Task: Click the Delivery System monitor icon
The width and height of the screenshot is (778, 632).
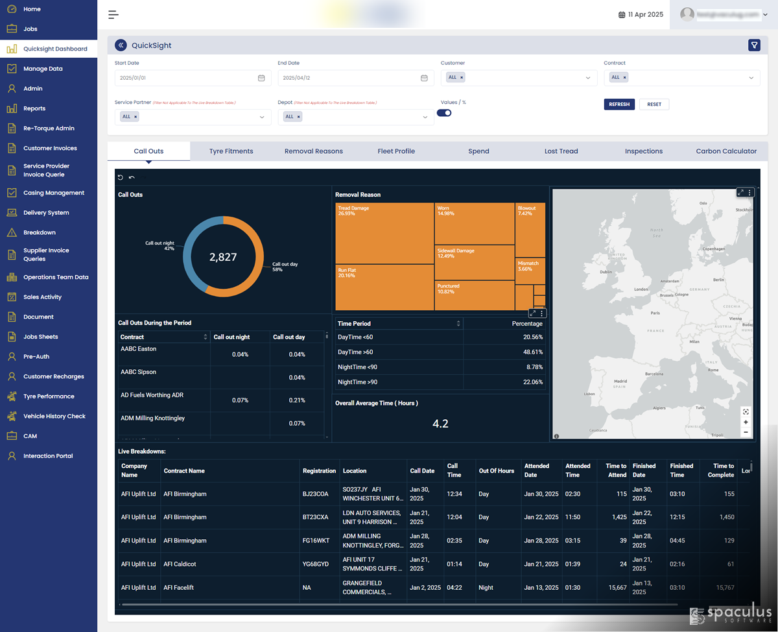Action: point(12,213)
